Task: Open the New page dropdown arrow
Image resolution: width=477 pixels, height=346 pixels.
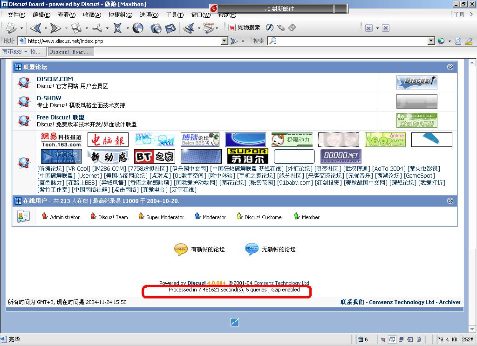Action: [21, 28]
